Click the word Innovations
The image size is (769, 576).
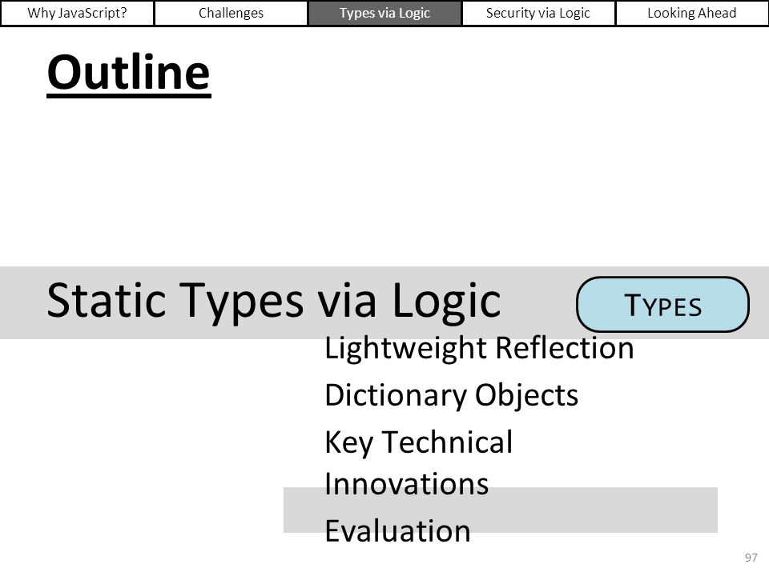(407, 484)
